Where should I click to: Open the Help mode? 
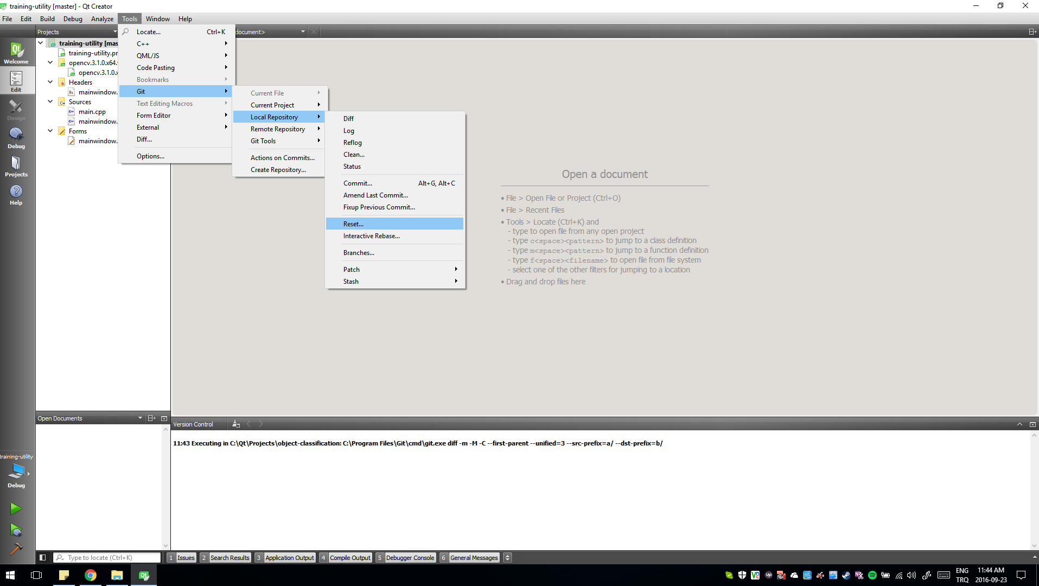[16, 194]
